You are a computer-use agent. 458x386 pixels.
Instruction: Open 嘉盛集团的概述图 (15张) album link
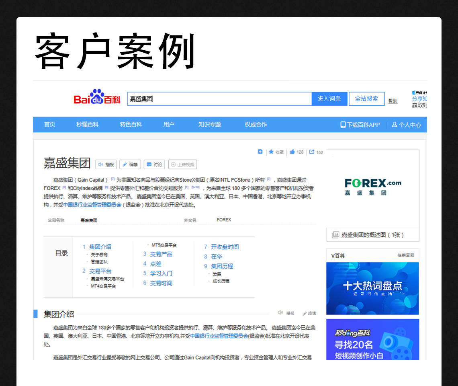[372, 235]
